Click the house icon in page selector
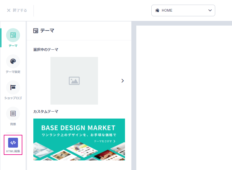This screenshot has width=232, height=170. pyautogui.click(x=157, y=10)
